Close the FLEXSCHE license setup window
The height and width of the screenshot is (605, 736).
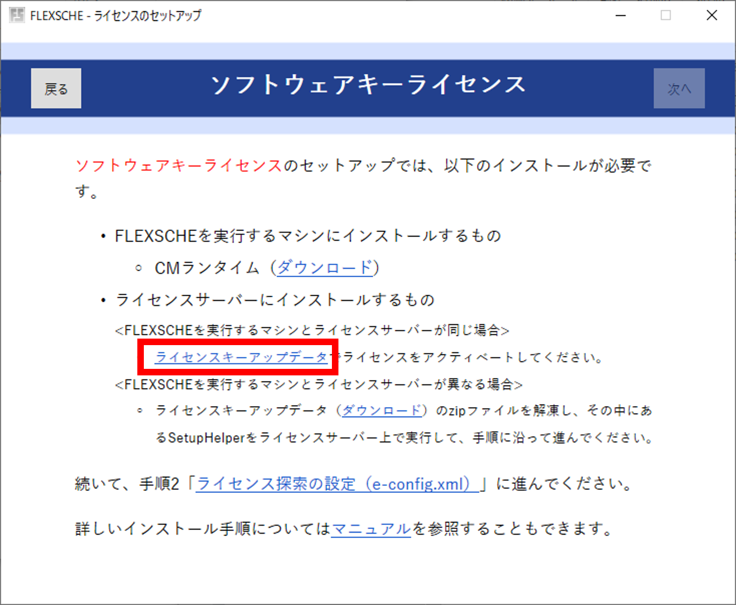711,15
